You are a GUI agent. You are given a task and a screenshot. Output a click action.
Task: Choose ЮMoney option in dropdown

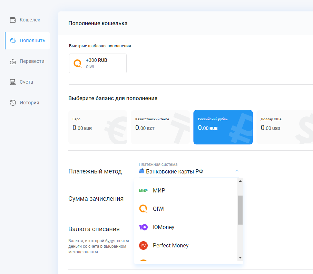tap(186, 227)
